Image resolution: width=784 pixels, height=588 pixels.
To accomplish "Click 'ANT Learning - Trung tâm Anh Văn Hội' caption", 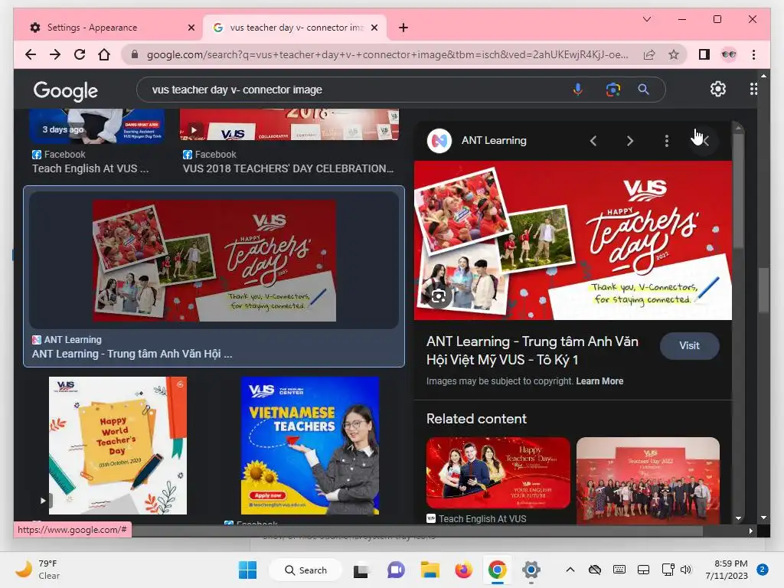I will [x=132, y=354].
